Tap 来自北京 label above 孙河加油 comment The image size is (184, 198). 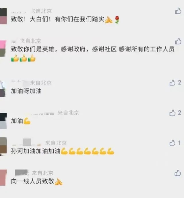pyautogui.click(x=56, y=143)
